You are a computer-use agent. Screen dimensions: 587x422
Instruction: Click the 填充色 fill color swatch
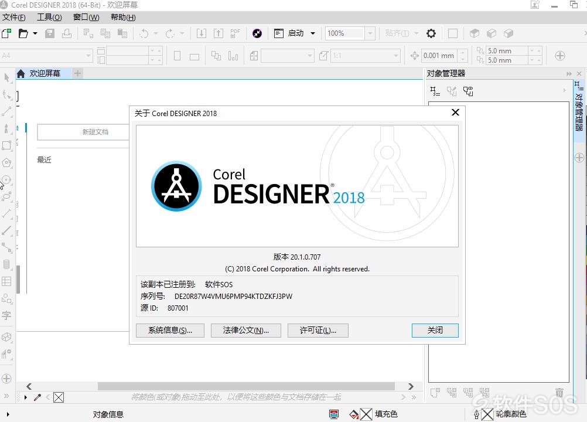pos(366,414)
